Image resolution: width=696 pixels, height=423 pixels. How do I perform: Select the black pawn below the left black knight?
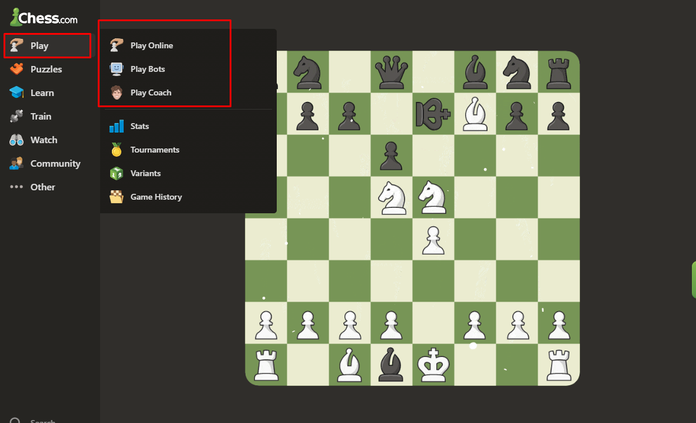307,115
